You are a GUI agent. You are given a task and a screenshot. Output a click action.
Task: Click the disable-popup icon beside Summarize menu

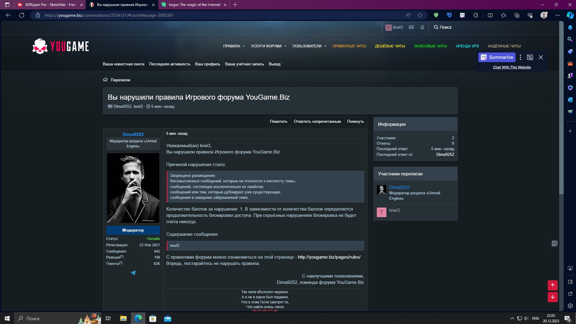pyautogui.click(x=530, y=57)
